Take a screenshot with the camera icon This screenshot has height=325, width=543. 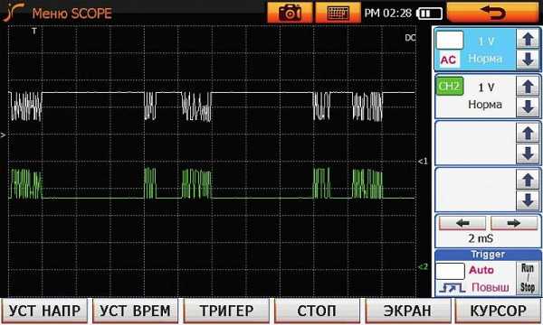coord(290,13)
